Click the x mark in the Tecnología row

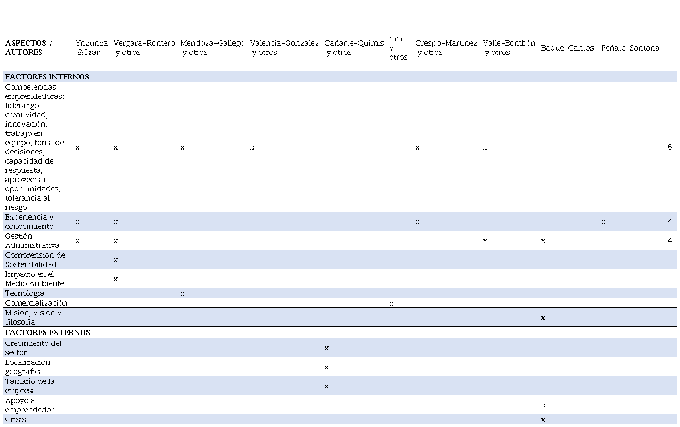(182, 294)
